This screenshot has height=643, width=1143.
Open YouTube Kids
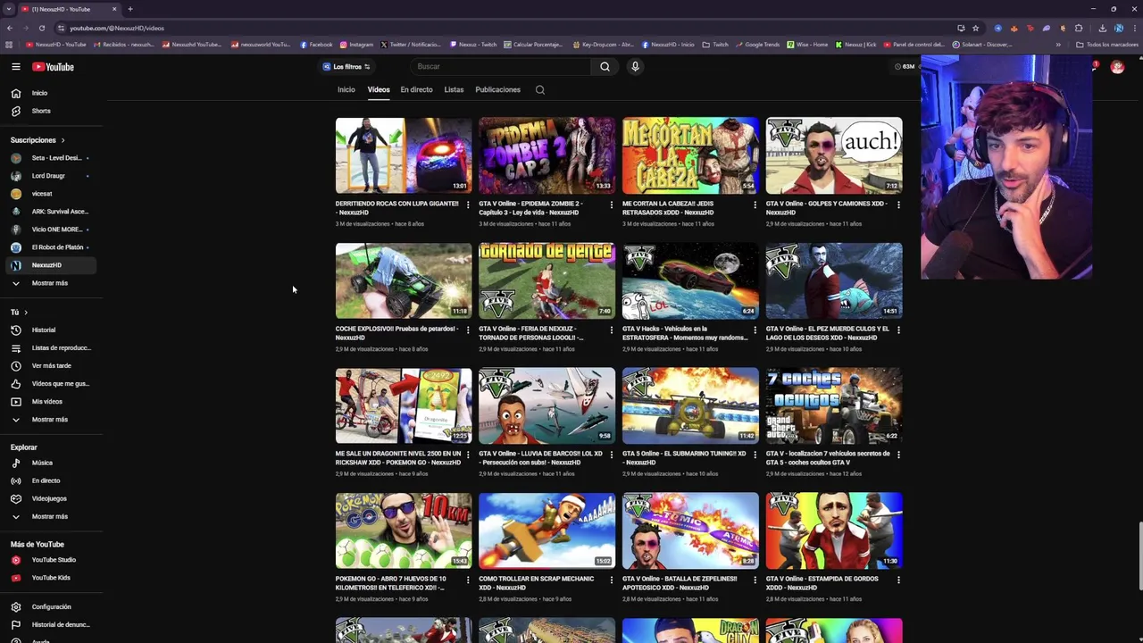(52, 578)
